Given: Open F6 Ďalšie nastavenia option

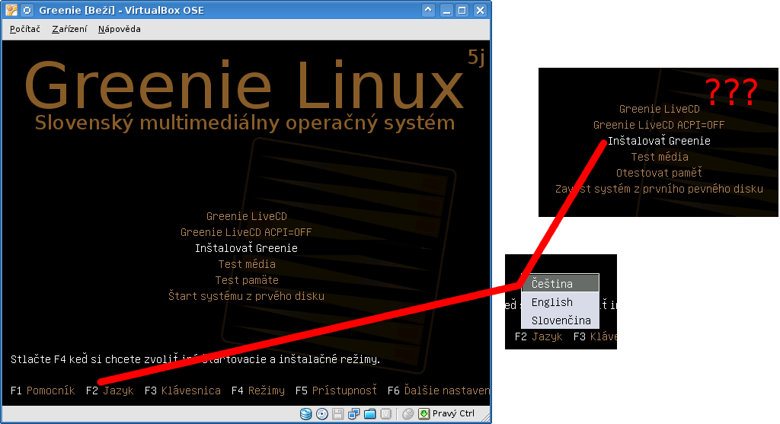Looking at the screenshot, I should pos(439,391).
